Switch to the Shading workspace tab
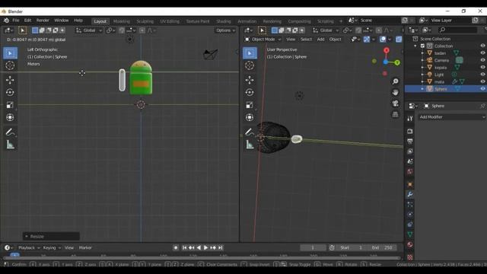This screenshot has height=274, width=487. point(224,21)
